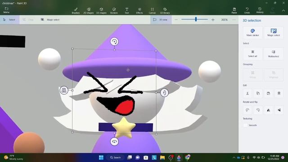Viewport: 288px width, 162px height.
Task: Select the Brushes tool
Action: point(76,11)
